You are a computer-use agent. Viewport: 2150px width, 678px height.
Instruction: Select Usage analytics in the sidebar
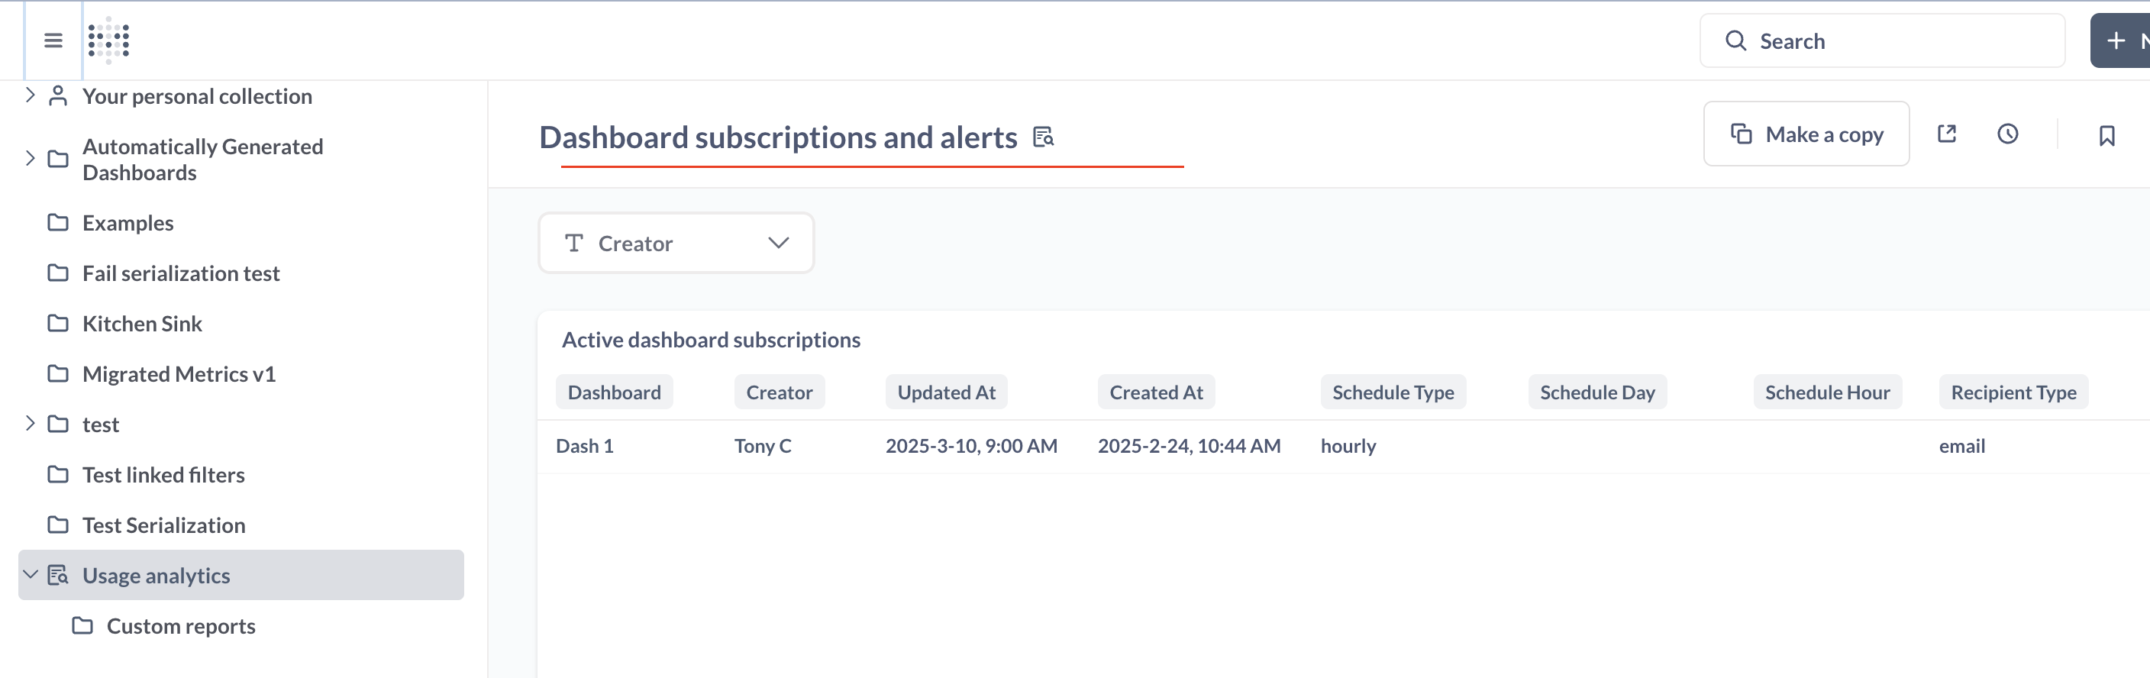click(241, 574)
